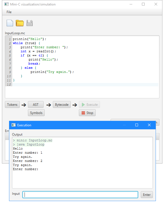Minimize the Execution window
This screenshot has height=203, width=166.
pyautogui.click(x=124, y=125)
